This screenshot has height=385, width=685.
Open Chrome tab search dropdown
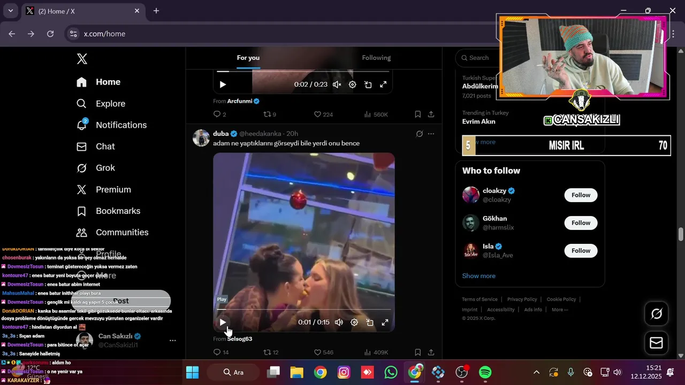[10, 11]
